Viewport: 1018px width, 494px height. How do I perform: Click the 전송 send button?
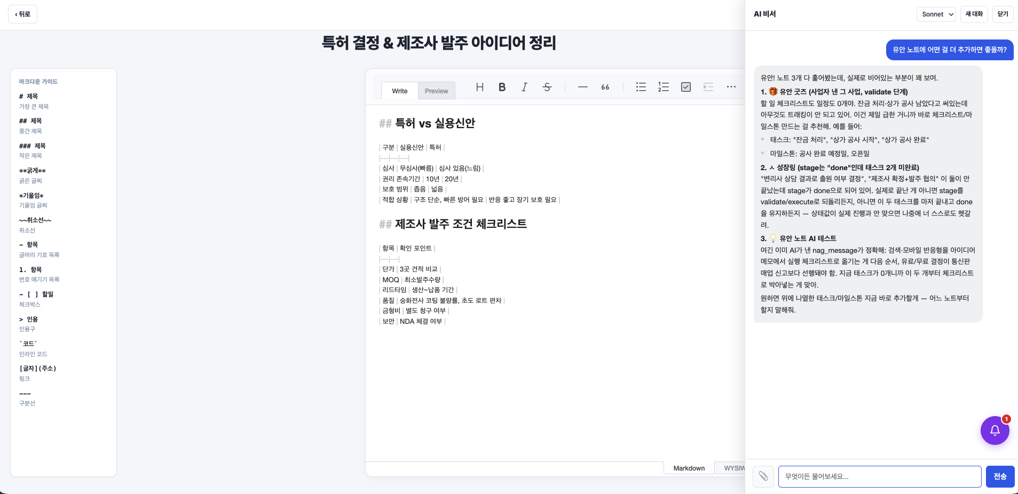[1000, 476]
